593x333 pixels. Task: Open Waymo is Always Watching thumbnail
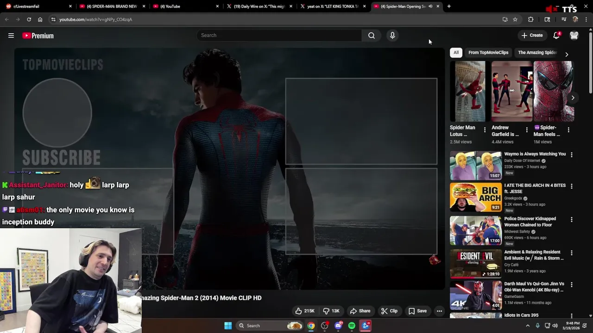(x=476, y=165)
